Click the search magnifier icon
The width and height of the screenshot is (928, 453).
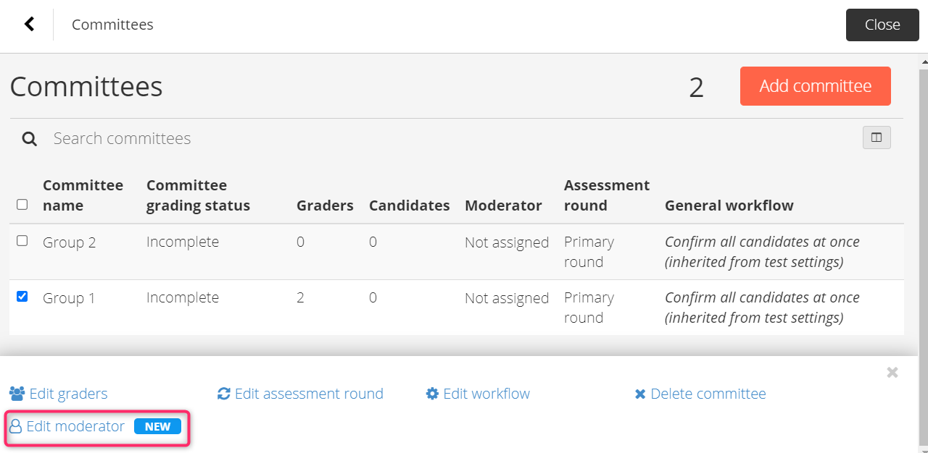pos(29,139)
